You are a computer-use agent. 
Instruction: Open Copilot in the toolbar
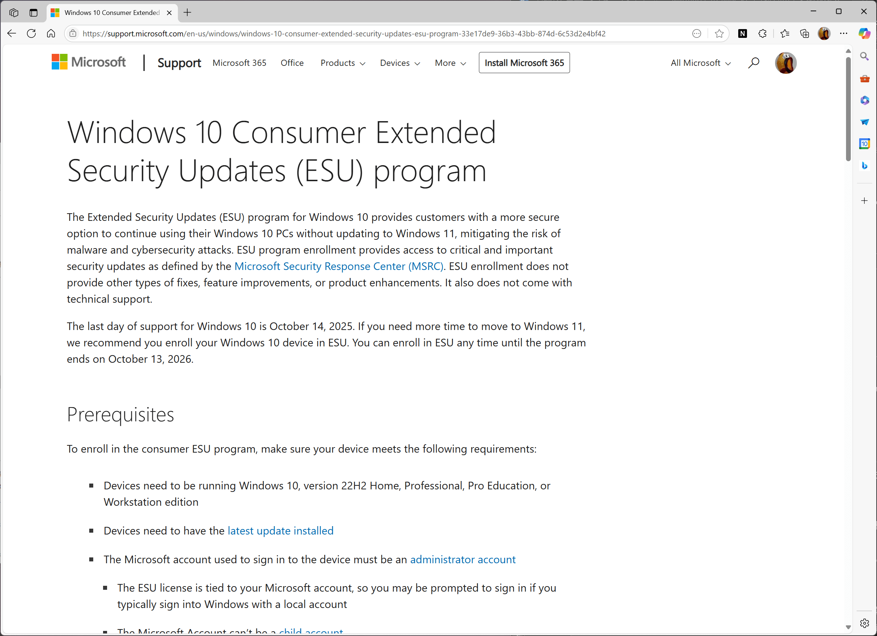click(x=864, y=33)
